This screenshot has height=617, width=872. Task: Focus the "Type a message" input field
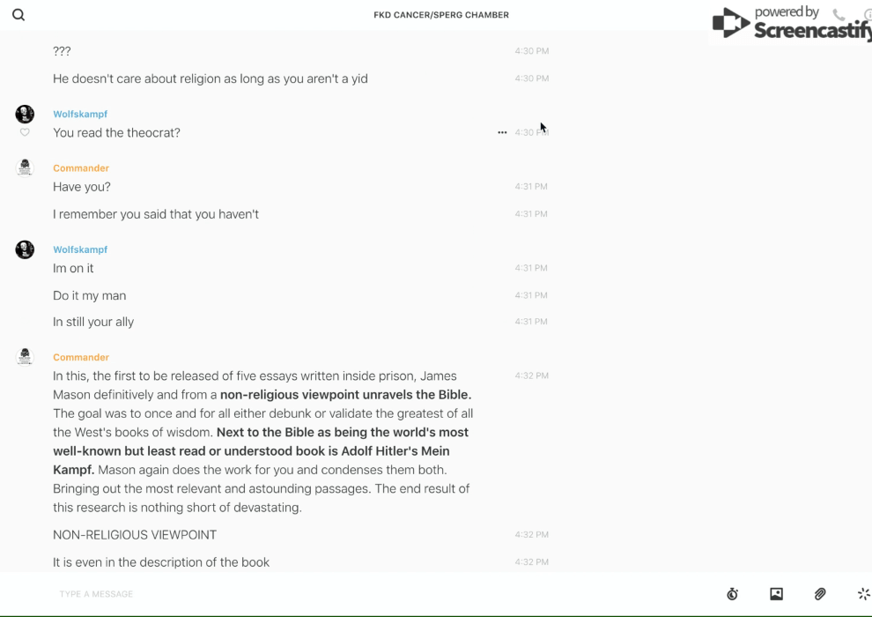(352, 594)
